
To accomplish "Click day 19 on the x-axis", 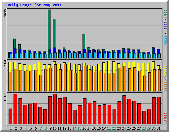I will (99, 128).
